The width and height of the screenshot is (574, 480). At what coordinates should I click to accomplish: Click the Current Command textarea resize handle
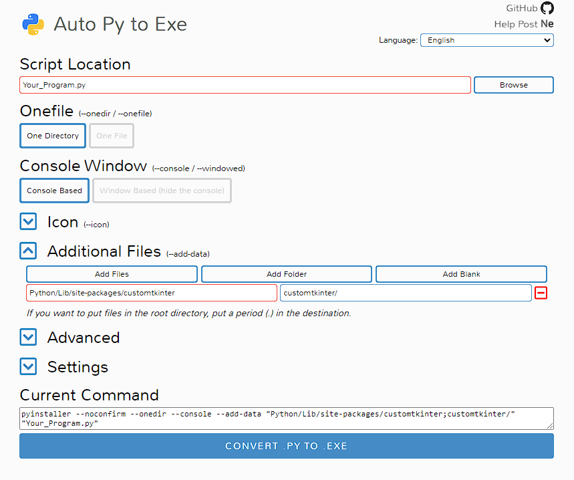(550, 426)
